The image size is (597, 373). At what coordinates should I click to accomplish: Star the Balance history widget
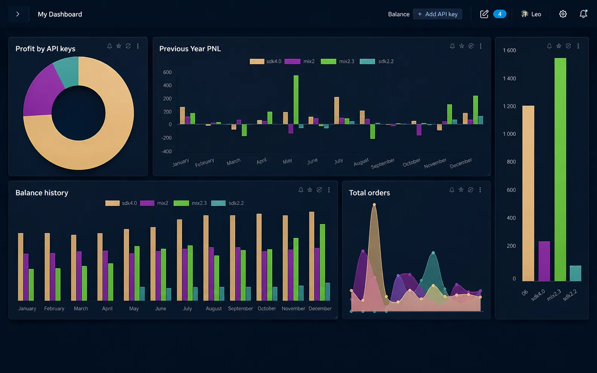(310, 190)
